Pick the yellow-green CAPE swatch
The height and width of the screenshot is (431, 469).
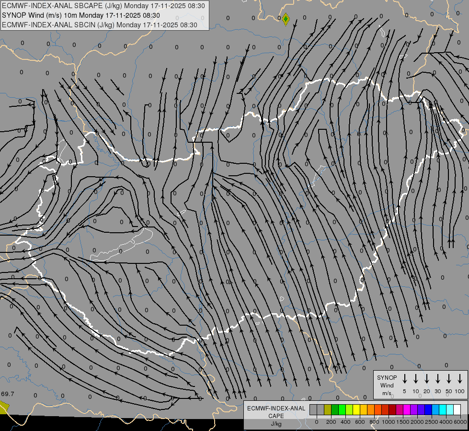[x=349, y=409]
